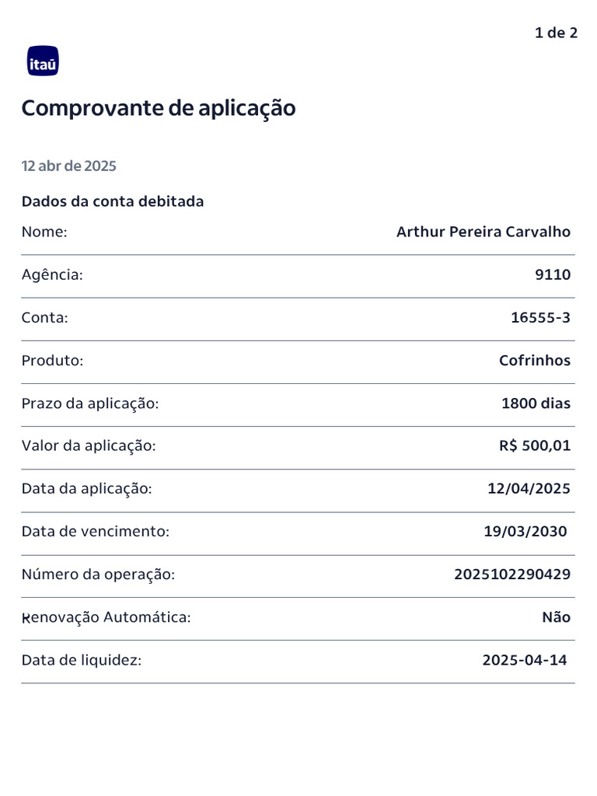Click the "Não" automatic renewal value
The width and height of the screenshot is (597, 796).
[556, 617]
